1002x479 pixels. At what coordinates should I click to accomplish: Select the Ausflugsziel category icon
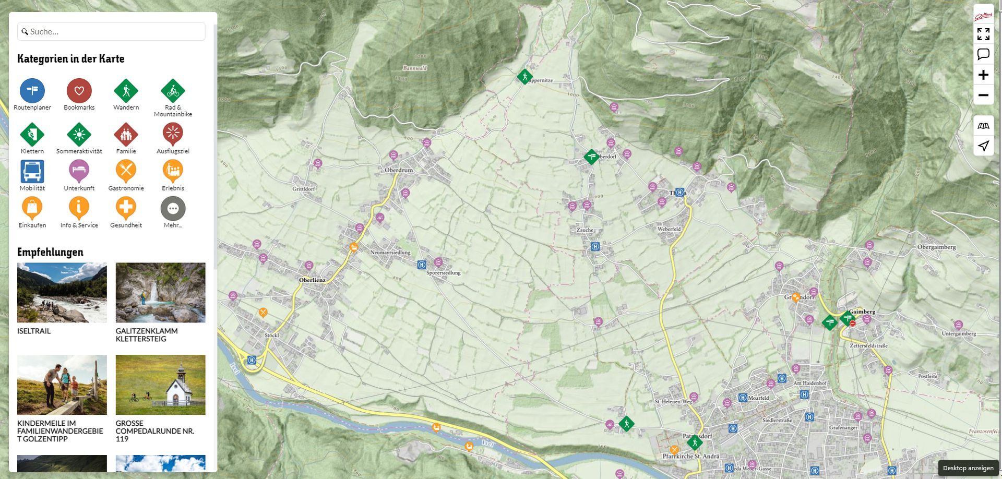pyautogui.click(x=173, y=134)
